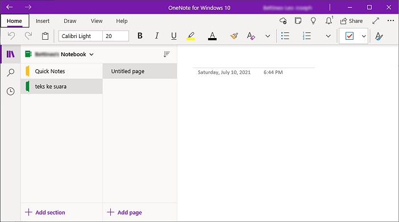The width and height of the screenshot is (399, 222).
Task: Open the Untitled page
Action: coord(140,71)
